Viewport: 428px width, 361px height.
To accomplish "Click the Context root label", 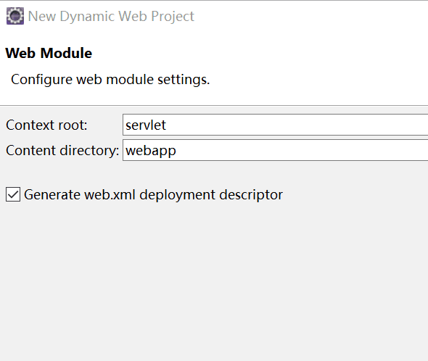I will click(x=46, y=125).
